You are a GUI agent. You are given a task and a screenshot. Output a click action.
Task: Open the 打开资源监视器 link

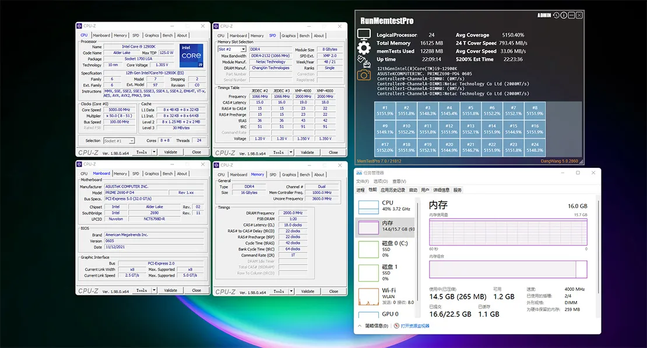414,326
